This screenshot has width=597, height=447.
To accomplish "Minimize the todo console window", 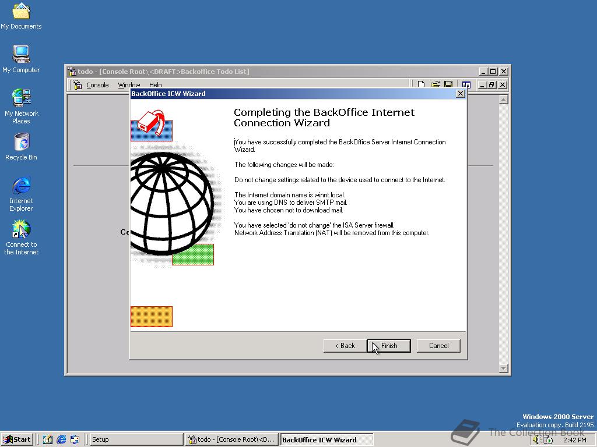I will [483, 72].
